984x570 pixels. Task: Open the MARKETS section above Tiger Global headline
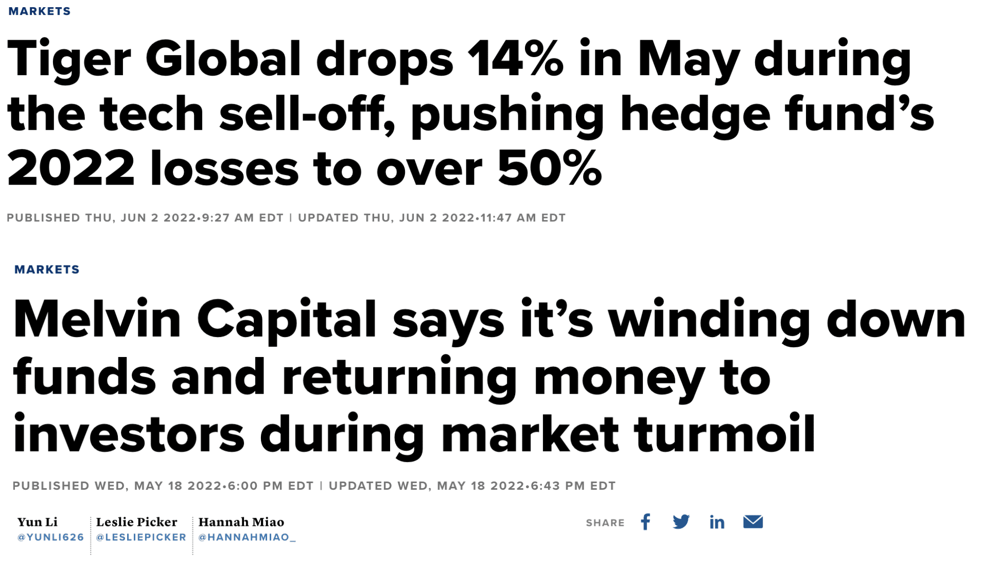coord(40,11)
